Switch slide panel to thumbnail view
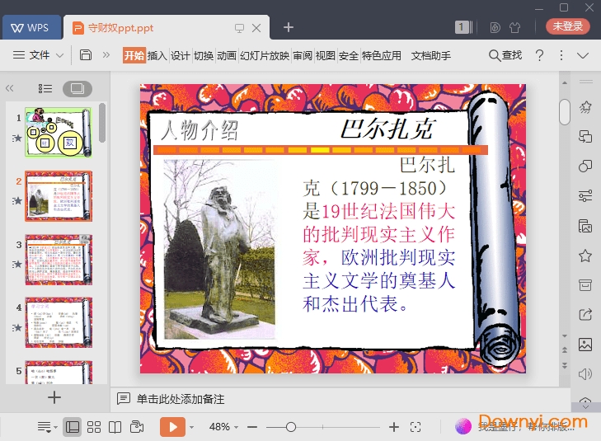This screenshot has width=601, height=441. tap(77, 89)
